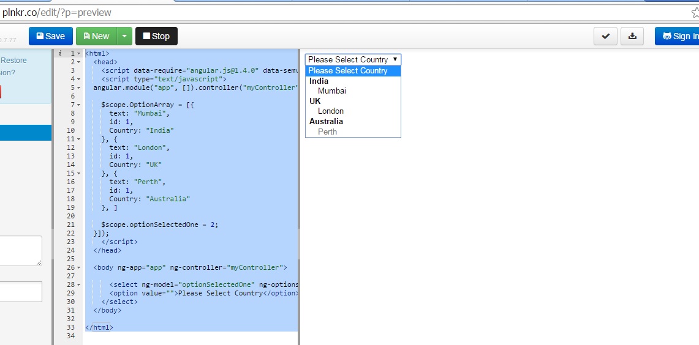Click the download icon button

coord(632,36)
